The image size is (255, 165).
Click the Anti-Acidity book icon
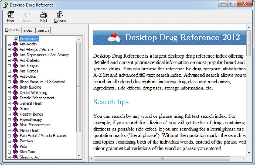point(15,44)
